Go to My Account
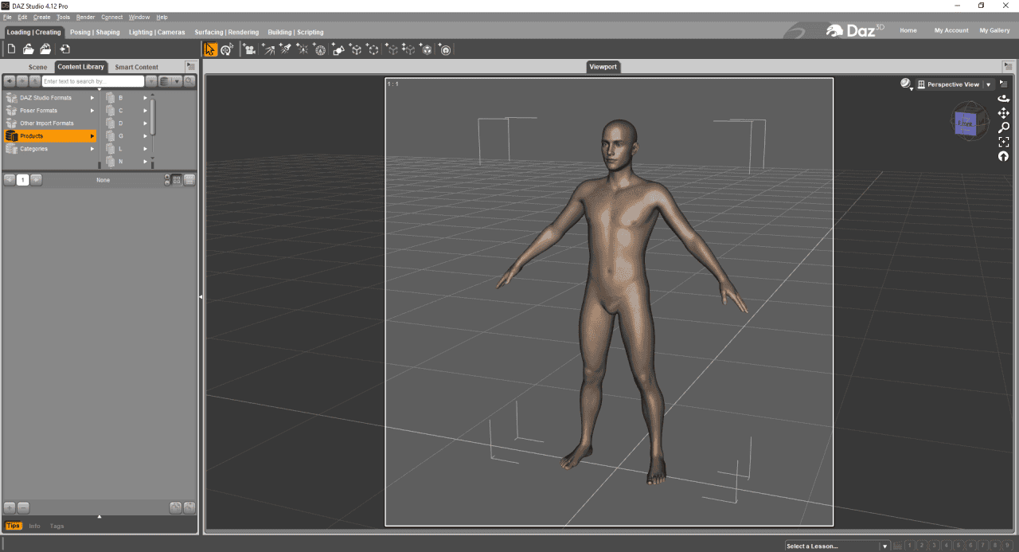This screenshot has width=1019, height=552. [x=951, y=30]
